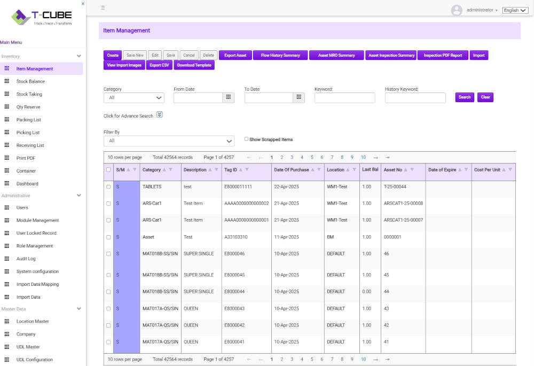Open the To Date calendar picker icon
The width and height of the screenshot is (534, 366).
[299, 97]
